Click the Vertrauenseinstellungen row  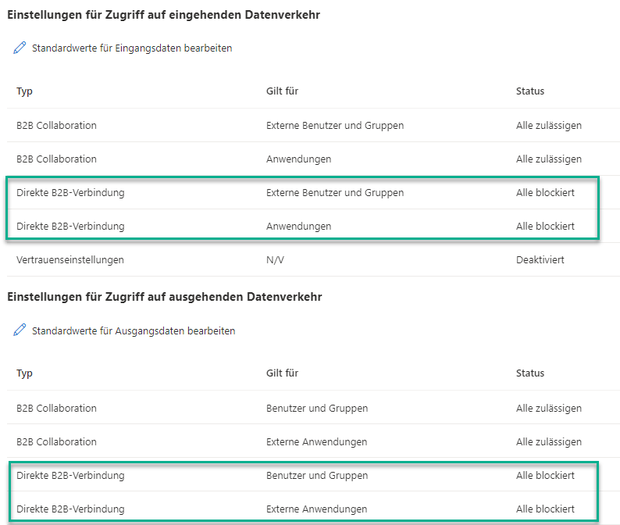(x=314, y=260)
